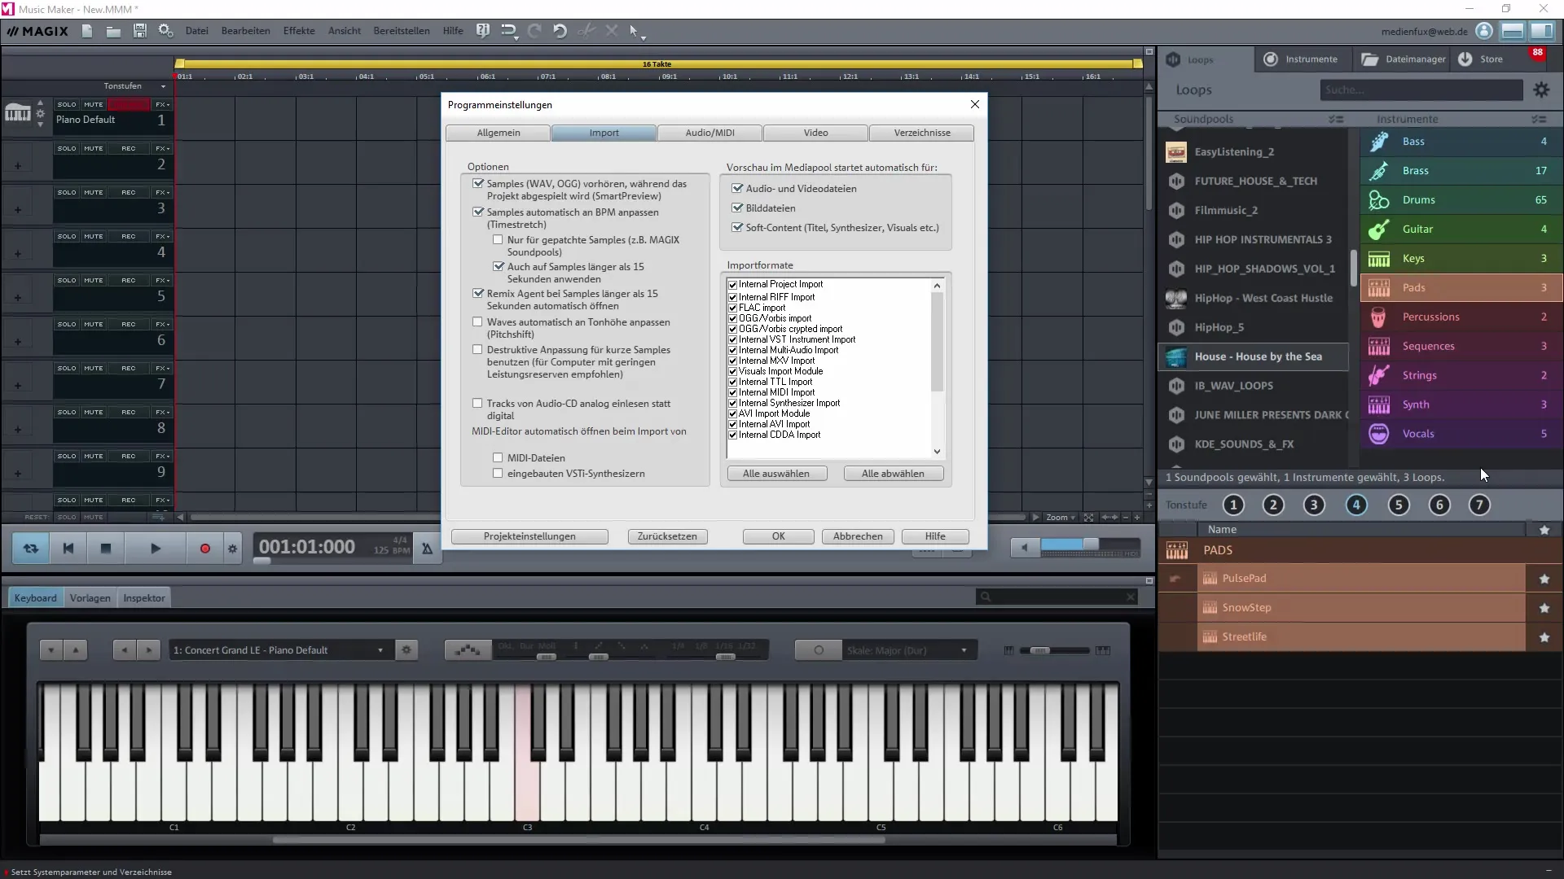Select House - House by the Sea soundpool
The height and width of the screenshot is (879, 1564).
1253,356
